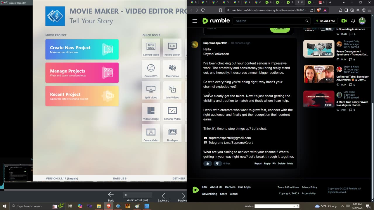Open the Split Video tool

(151, 90)
